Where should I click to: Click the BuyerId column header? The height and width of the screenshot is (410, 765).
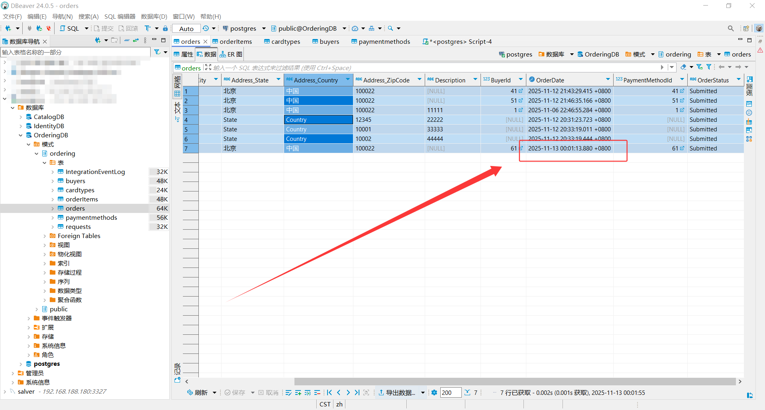click(x=503, y=80)
